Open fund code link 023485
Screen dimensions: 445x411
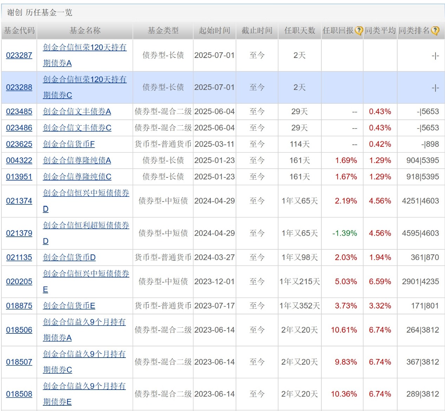tap(19, 112)
